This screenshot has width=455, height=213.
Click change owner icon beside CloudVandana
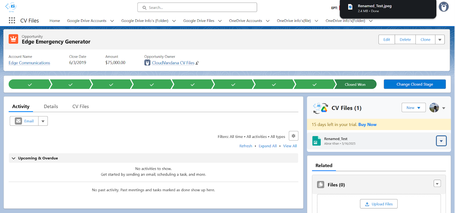coord(197,63)
